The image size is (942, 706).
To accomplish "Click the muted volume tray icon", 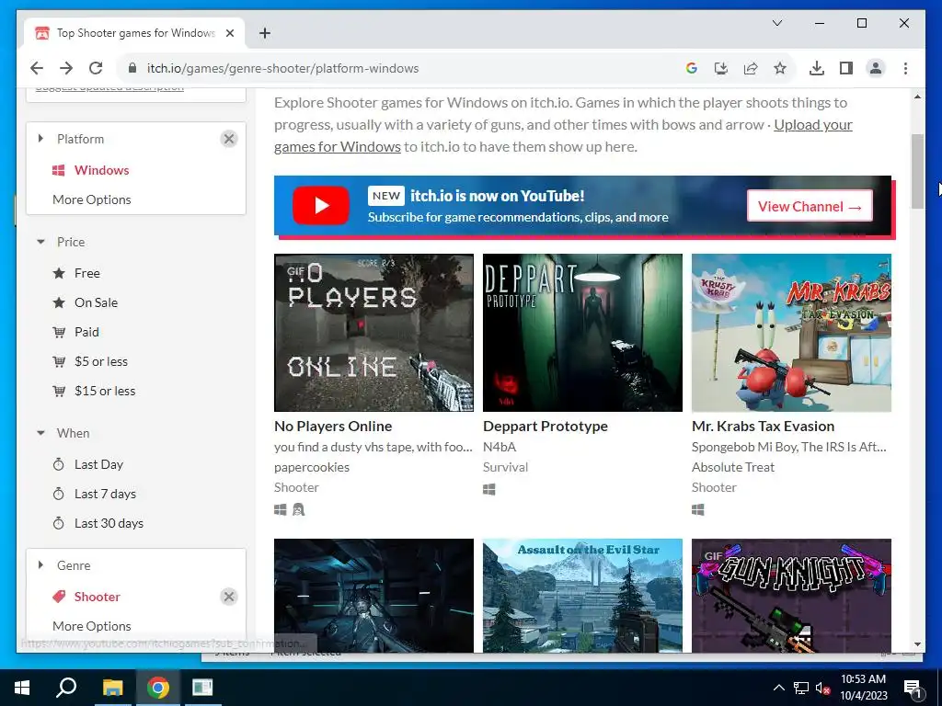I will (x=822, y=688).
